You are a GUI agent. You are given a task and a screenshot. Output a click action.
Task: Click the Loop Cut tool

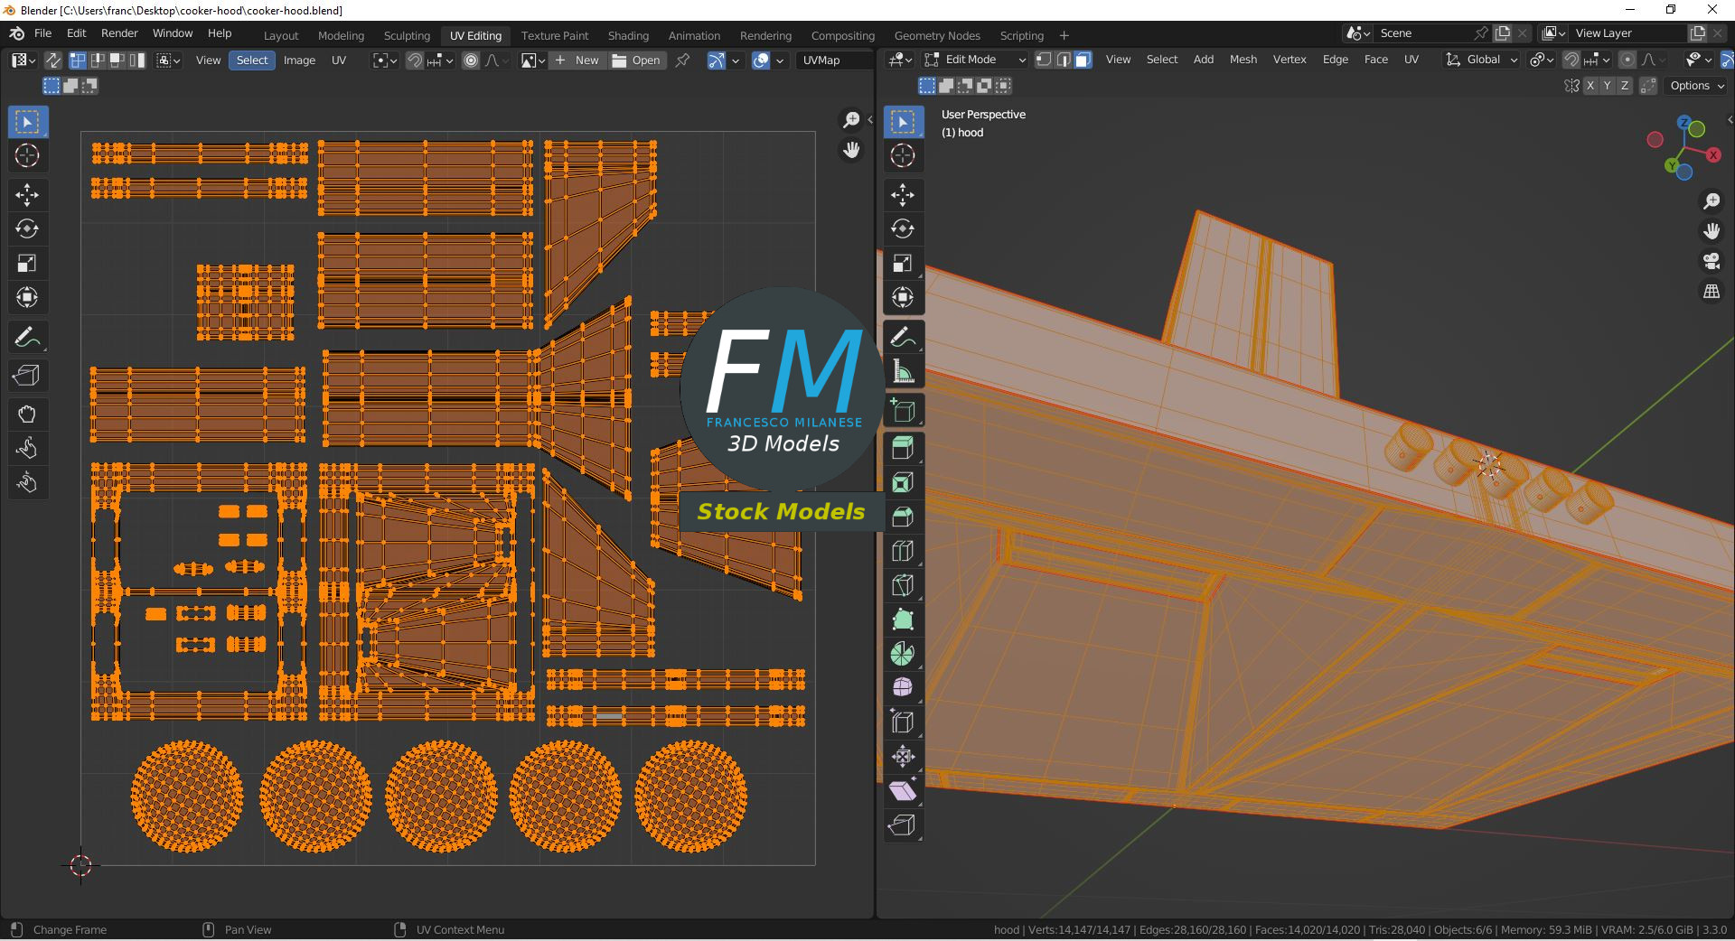coord(903,551)
